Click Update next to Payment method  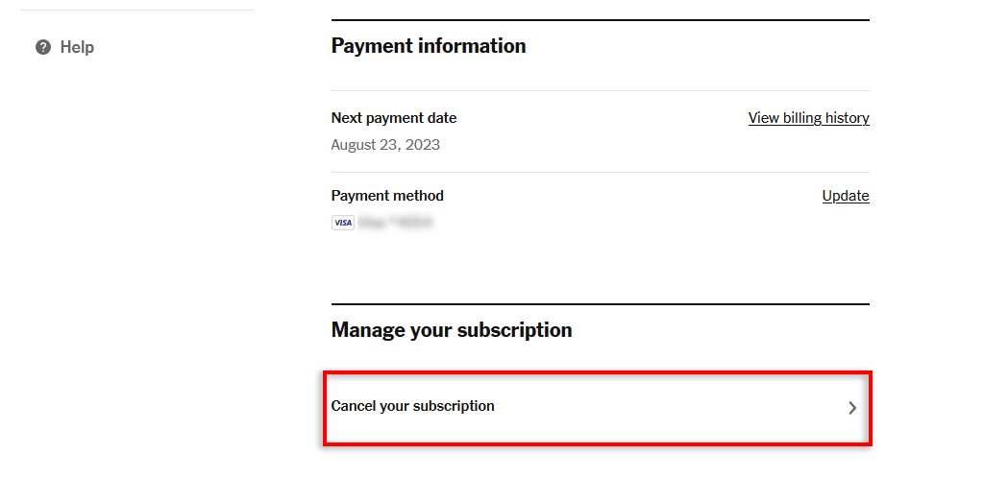pyautogui.click(x=846, y=196)
